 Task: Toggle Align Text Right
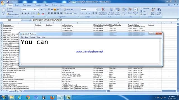click(55, 13)
